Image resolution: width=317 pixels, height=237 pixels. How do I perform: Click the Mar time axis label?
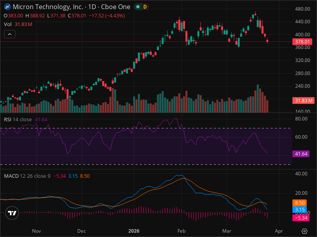pos(227,231)
